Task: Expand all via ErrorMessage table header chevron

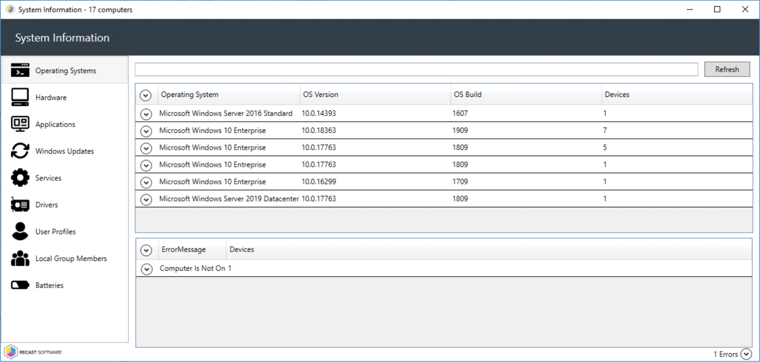Action: [146, 250]
